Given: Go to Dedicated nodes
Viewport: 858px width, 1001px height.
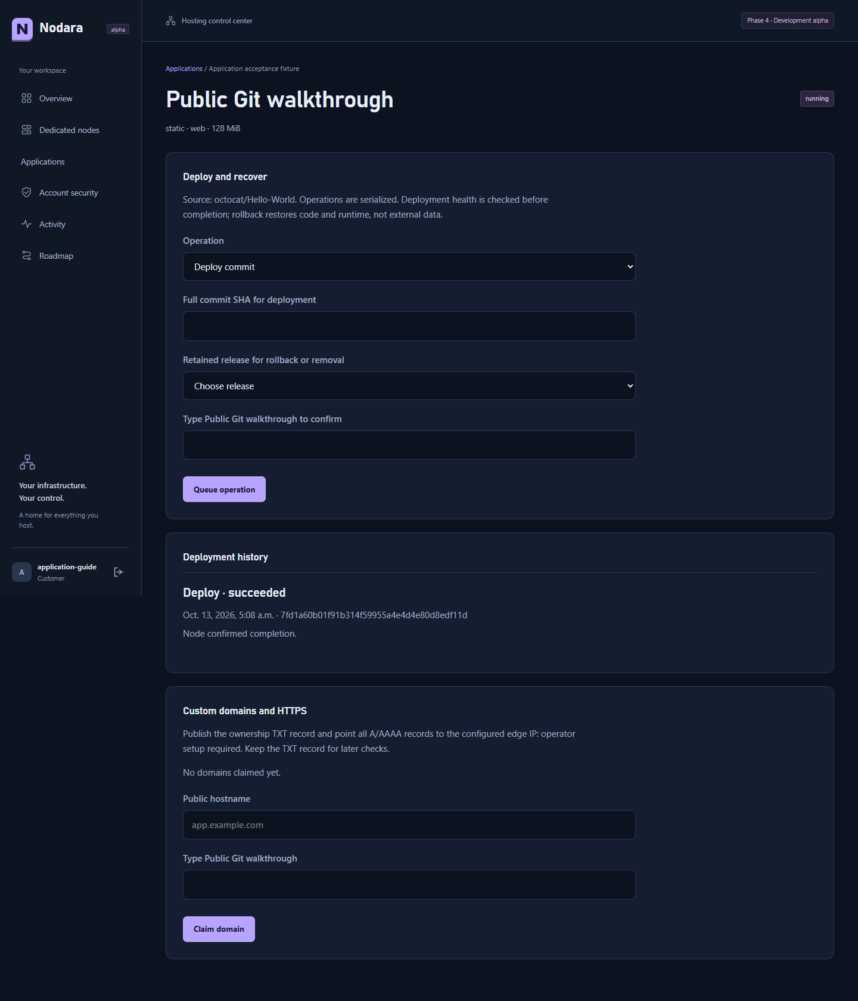Looking at the screenshot, I should click(x=70, y=130).
